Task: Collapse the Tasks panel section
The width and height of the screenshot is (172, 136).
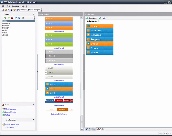Action: pos(34,105)
